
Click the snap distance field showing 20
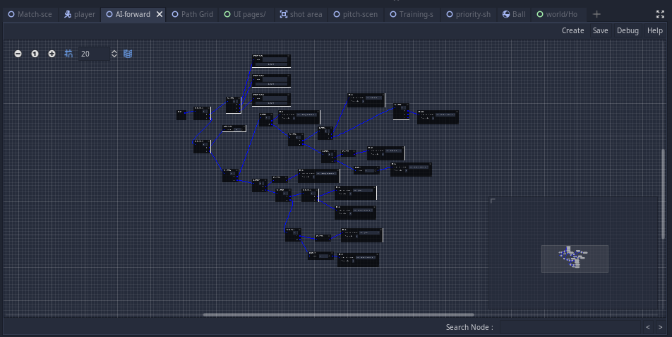tap(94, 54)
